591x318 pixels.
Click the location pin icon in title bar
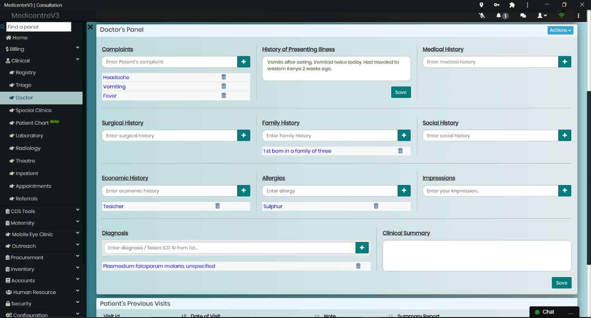click(x=481, y=5)
